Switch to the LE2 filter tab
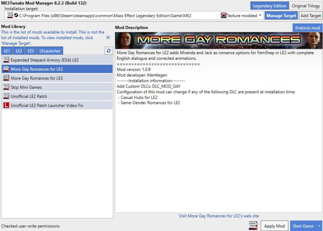Viewport: 323px width, 231px height. 19,51
